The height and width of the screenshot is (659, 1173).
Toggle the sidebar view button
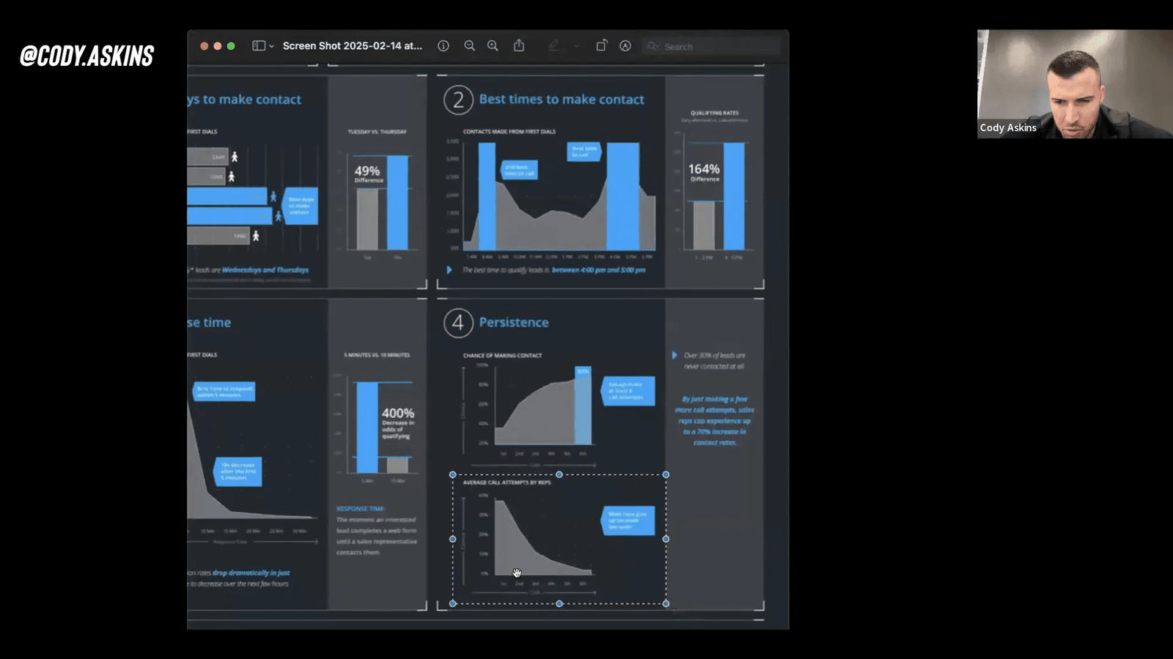point(258,46)
